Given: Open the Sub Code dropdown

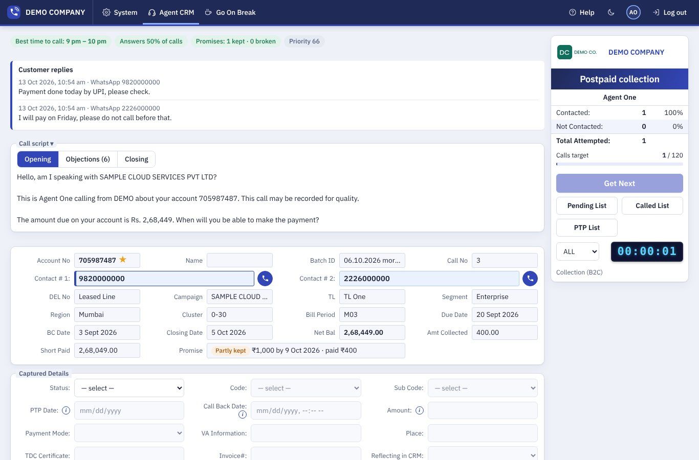Looking at the screenshot, I should coord(483,388).
